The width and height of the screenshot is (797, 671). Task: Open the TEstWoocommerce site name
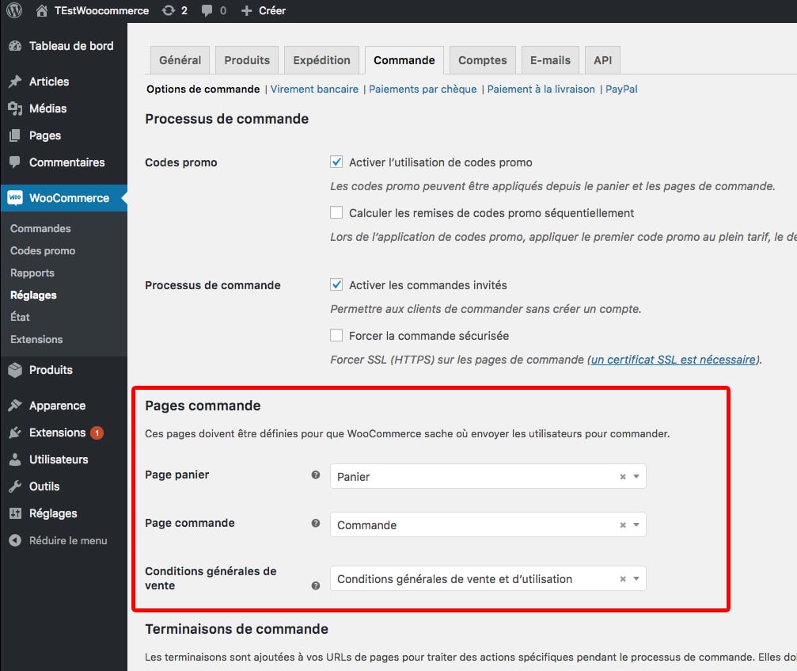click(101, 10)
